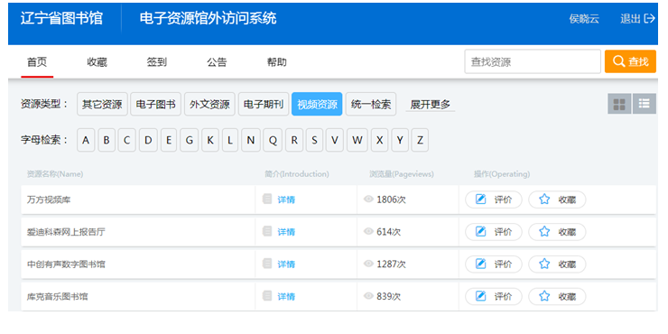Favorite 中创有声数字图书馆 with star 收藏 button
The image size is (668, 334).
[557, 264]
